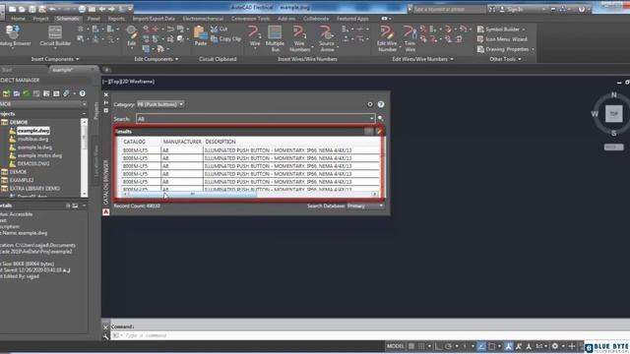Expand the Other Tools panel

click(505, 59)
